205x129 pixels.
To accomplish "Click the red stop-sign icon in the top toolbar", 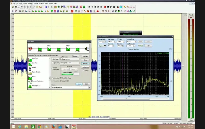I will coord(81,7).
